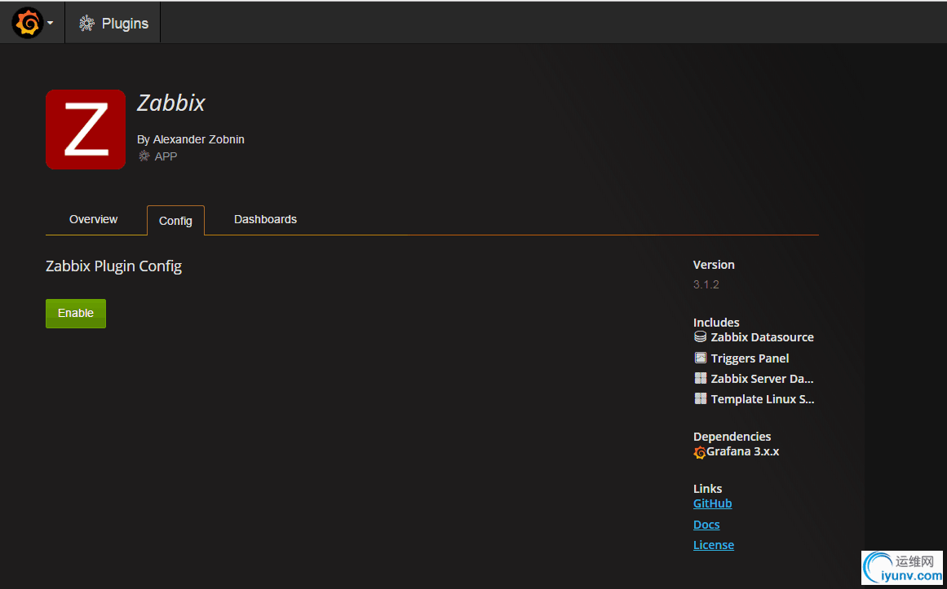Click the version number 3.1.2
The width and height of the screenshot is (947, 589).
[x=706, y=284]
